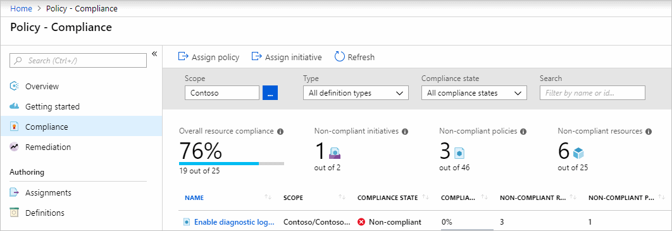This screenshot has height=231, width=672.
Task: Click the Scope field showing Contoso
Action: (222, 93)
